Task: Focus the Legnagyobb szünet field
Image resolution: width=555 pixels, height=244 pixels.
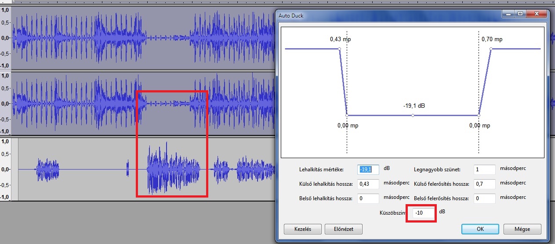Action: [485, 169]
